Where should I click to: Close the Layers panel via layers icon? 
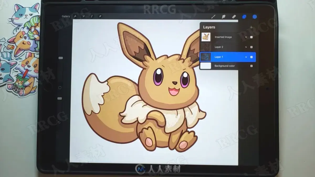[244, 17]
